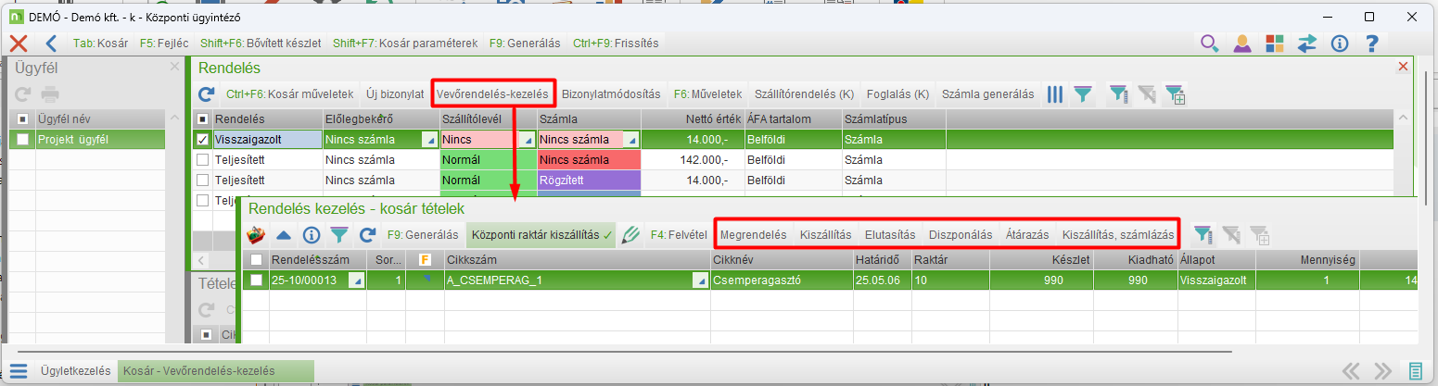Click the funnel icon right of Kiszállítás, számlázás
The height and width of the screenshot is (386, 1438).
pos(1203,235)
